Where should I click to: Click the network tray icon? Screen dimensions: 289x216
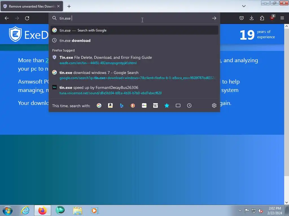pos(254,211)
